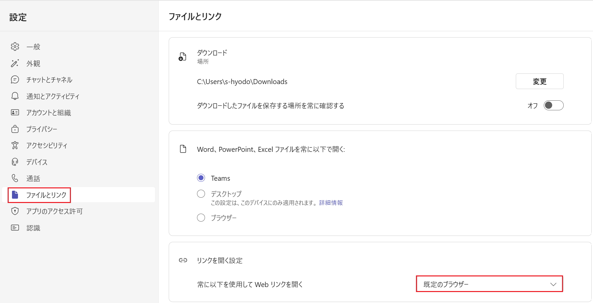Open アカウントと組織 settings
The image size is (593, 303).
point(79,112)
